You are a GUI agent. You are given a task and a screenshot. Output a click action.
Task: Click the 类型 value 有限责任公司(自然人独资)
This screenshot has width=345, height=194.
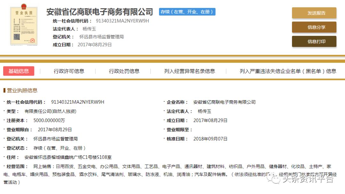pos(50,111)
